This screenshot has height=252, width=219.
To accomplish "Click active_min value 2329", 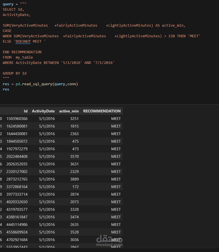I will (x=74, y=172).
